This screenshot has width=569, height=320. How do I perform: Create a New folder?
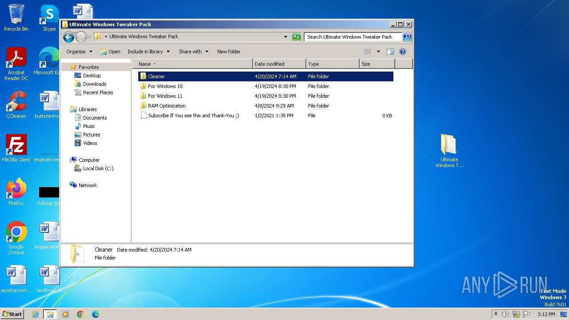[229, 52]
